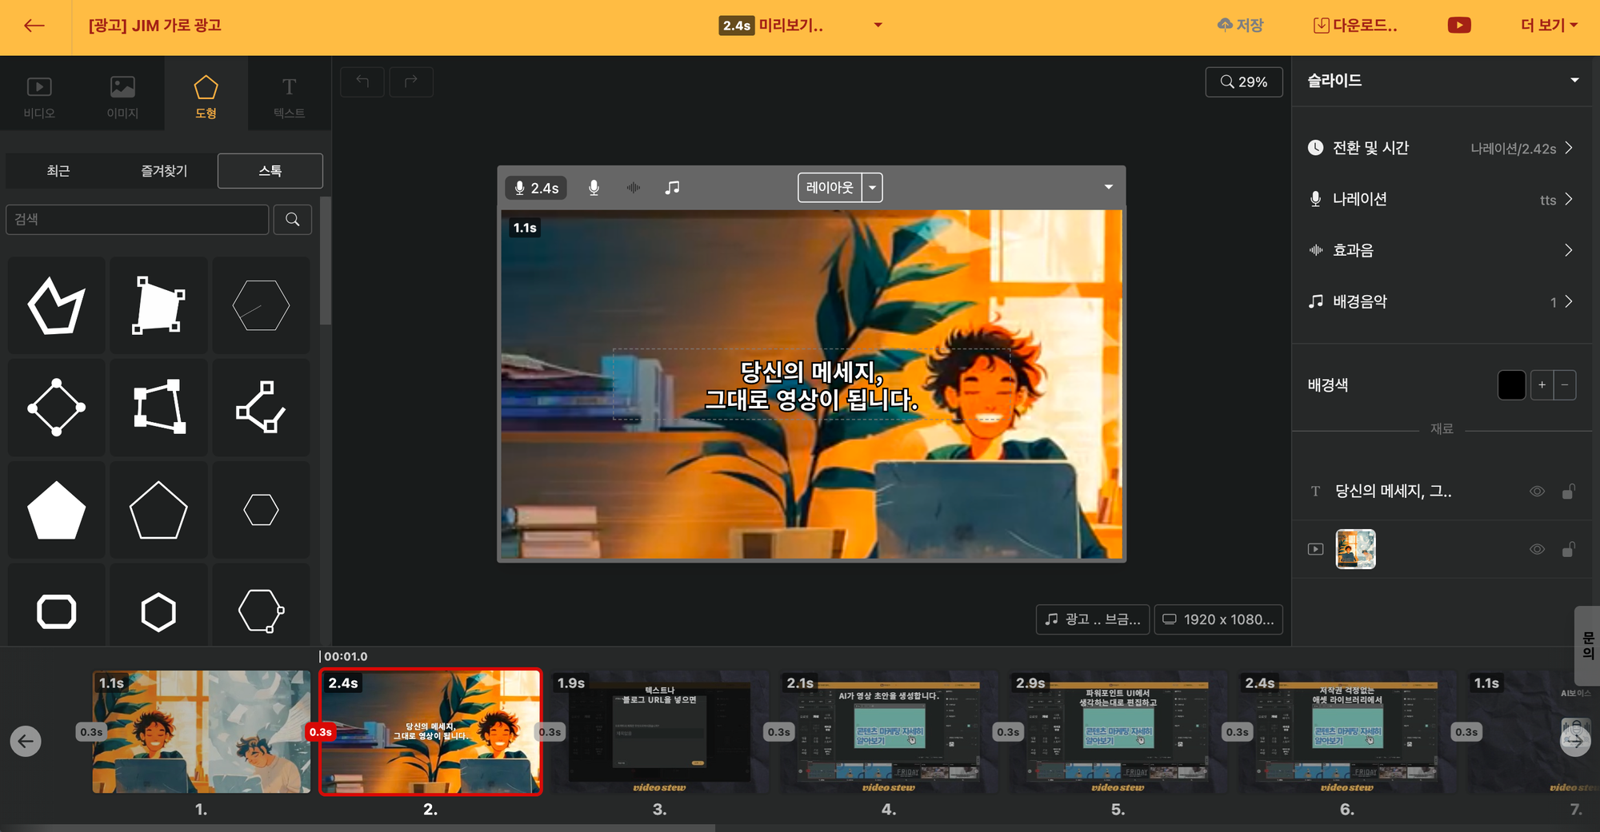Screen dimensions: 1600x832
Task: Insert the outlined pentagon shape
Action: pos(158,510)
